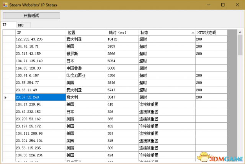Screen dimensions: 245x164
Task: Click 连接被重置 in the 184.27.239.94 row
Action: tap(149, 104)
